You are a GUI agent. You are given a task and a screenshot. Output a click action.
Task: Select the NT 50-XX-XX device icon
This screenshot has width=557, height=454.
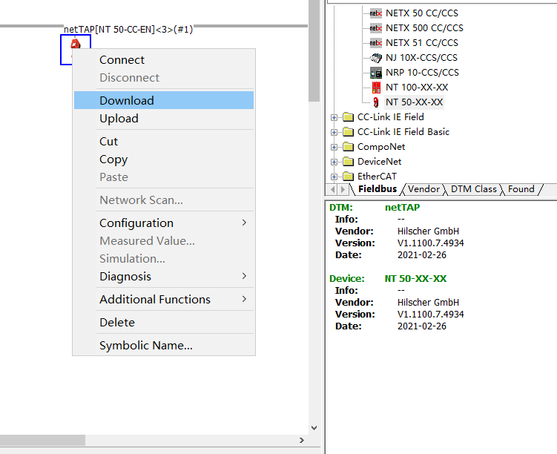(376, 102)
